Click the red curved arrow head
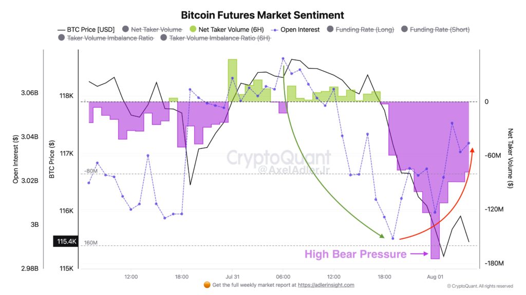This screenshot has width=526, height=295. click(x=473, y=150)
